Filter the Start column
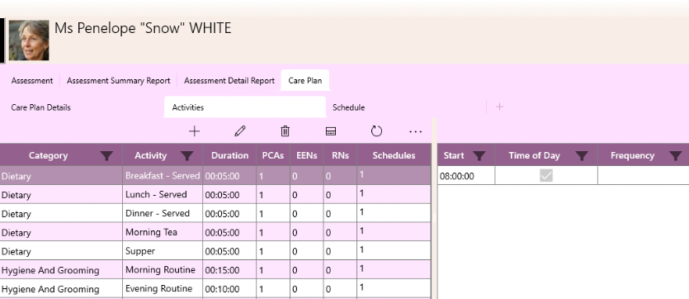Viewport: 689px width, 299px height. pos(479,155)
